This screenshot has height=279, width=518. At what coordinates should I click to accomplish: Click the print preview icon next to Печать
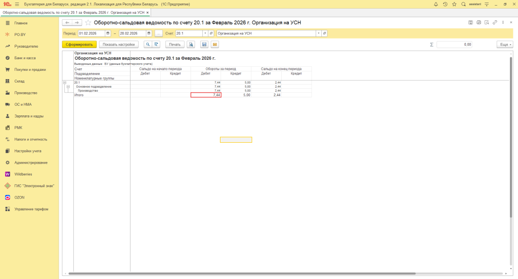(191, 45)
